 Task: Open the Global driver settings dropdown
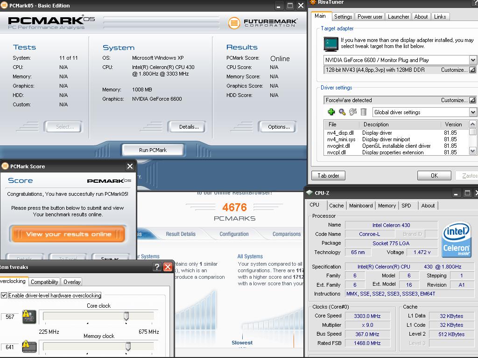pos(472,112)
